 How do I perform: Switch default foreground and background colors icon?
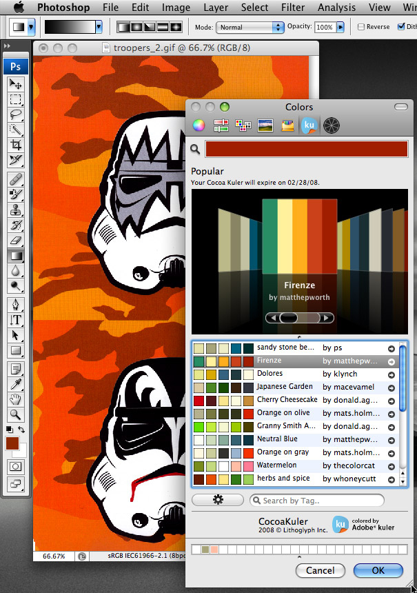21,430
